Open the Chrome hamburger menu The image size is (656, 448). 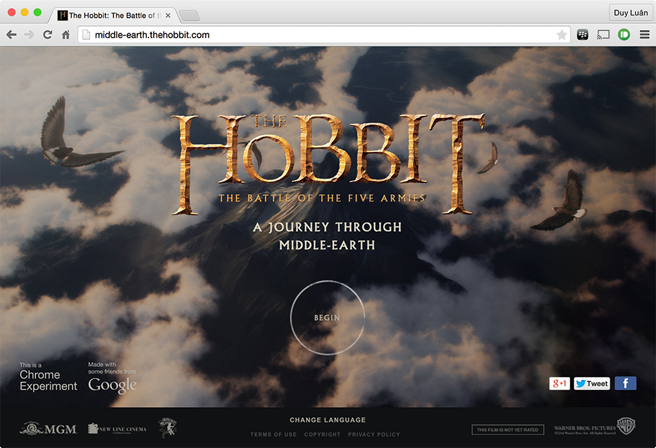click(x=644, y=35)
